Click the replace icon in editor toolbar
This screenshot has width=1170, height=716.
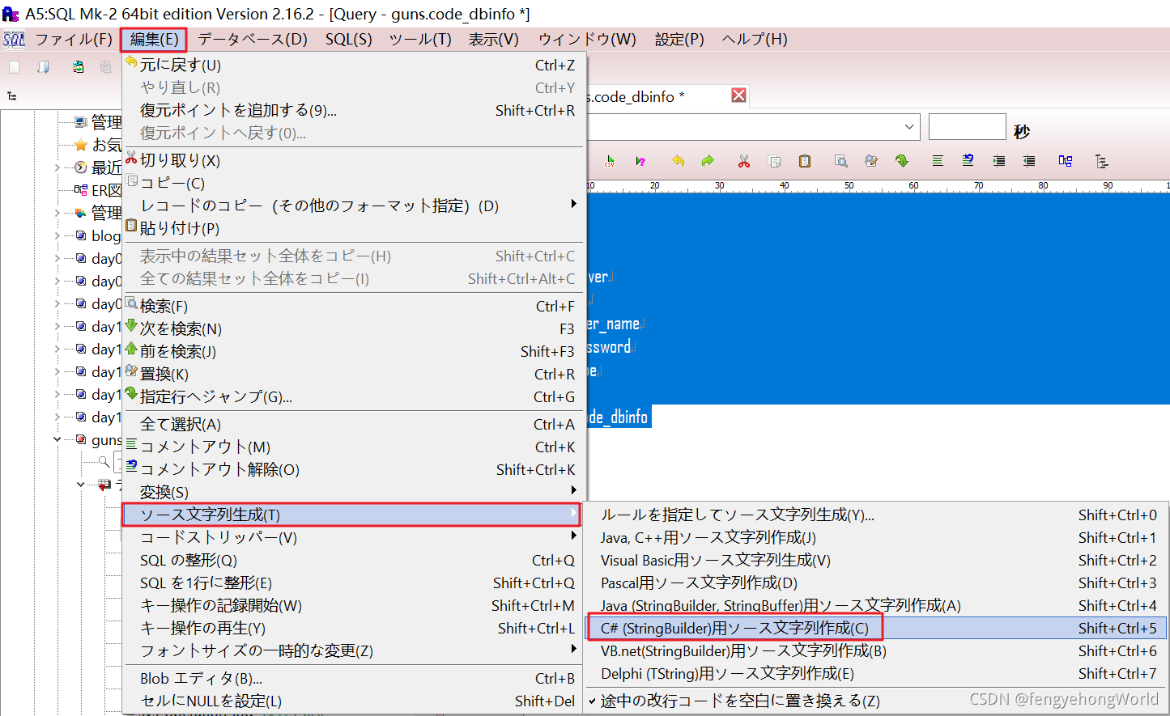point(871,161)
